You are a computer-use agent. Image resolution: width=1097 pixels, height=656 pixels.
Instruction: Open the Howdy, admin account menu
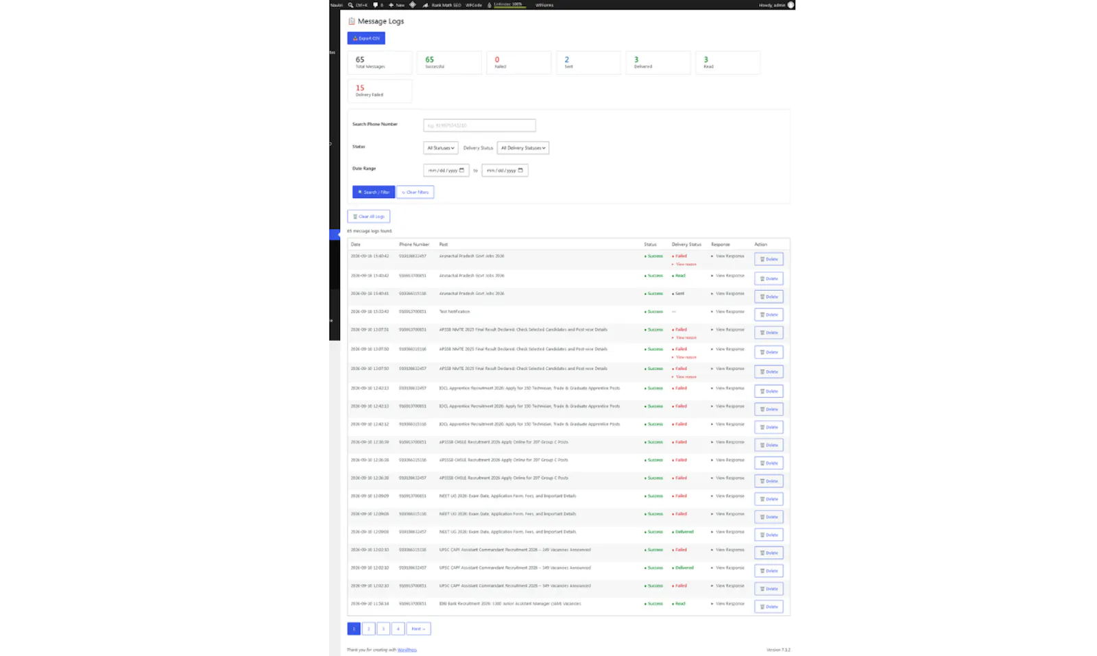[x=776, y=5]
